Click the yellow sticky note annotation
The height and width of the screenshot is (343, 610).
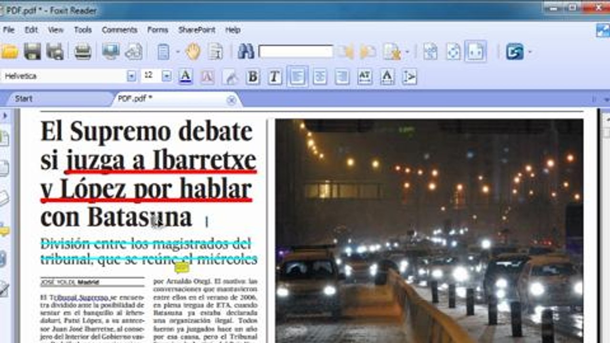(182, 267)
